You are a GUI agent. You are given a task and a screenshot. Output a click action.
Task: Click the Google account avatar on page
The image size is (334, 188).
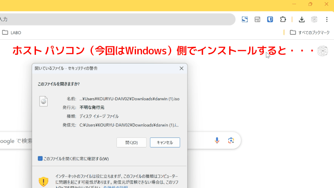pyautogui.click(x=322, y=51)
